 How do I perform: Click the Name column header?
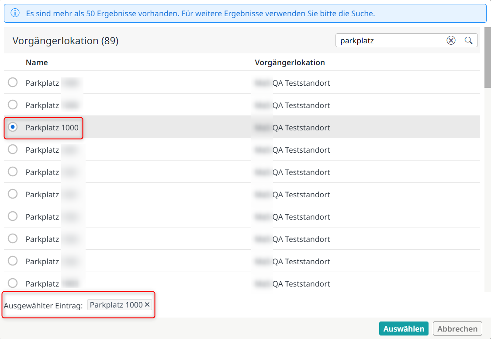[x=37, y=63]
